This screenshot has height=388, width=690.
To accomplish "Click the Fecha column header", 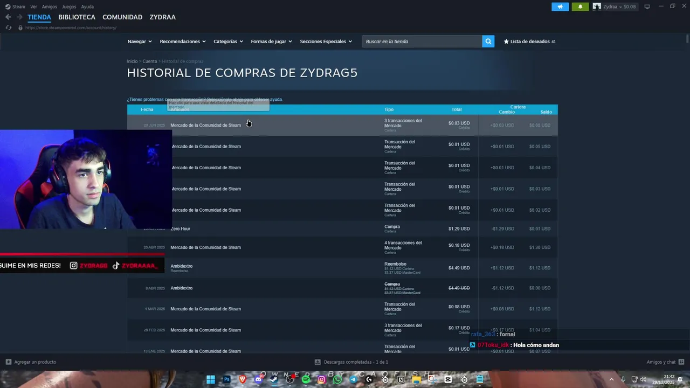I will coord(147,109).
